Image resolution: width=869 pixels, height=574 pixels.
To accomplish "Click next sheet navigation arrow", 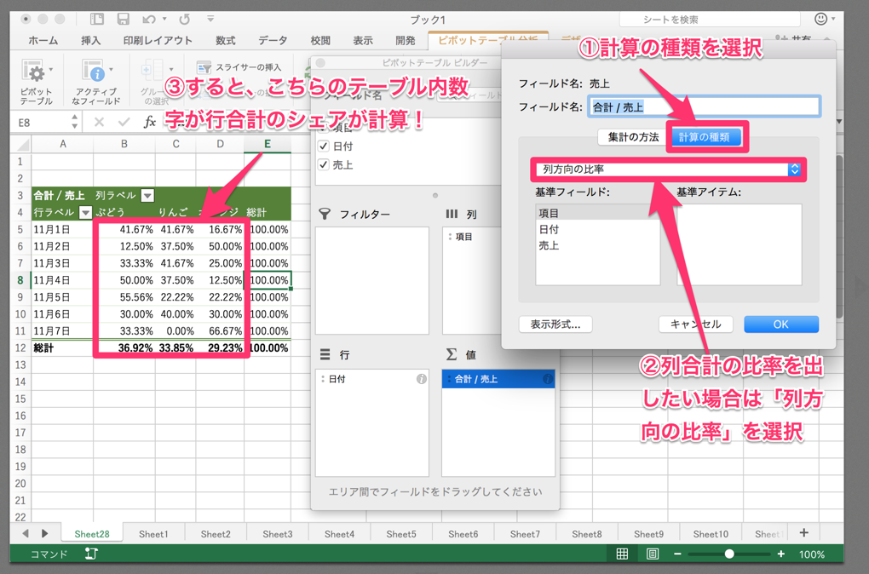I will 44,534.
